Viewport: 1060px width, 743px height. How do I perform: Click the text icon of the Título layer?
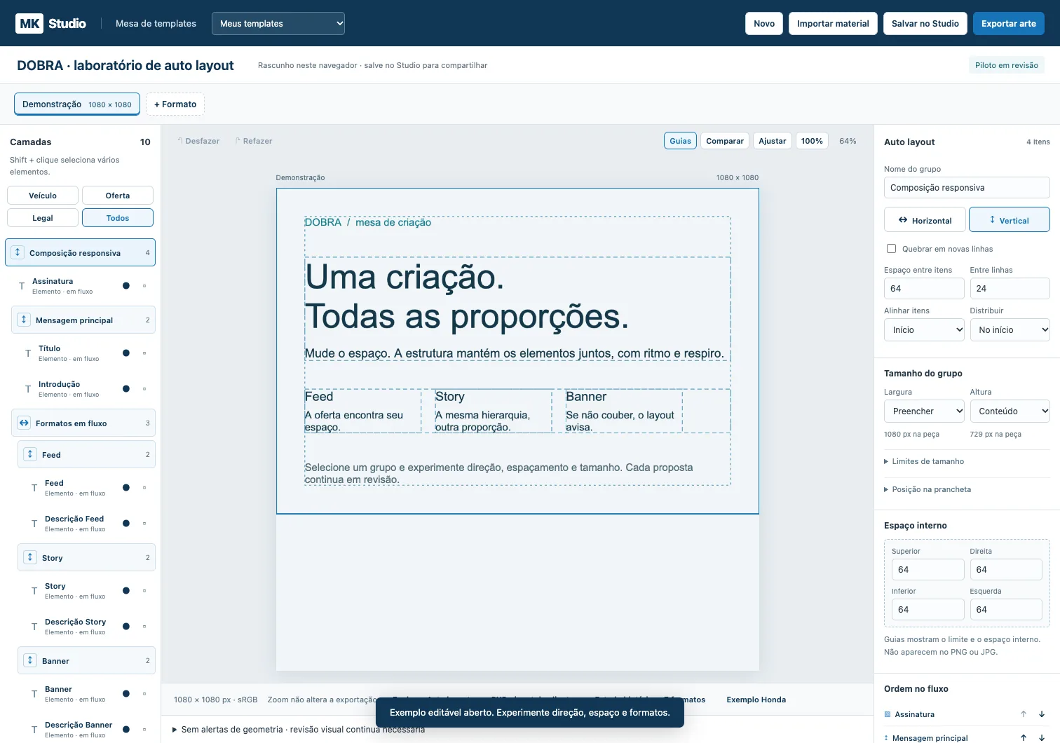tap(28, 353)
